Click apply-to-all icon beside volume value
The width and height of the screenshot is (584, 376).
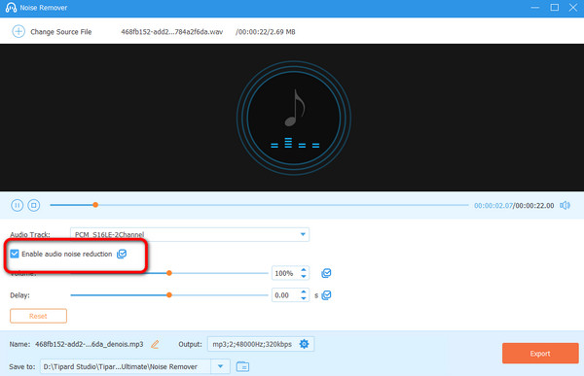[x=326, y=273]
